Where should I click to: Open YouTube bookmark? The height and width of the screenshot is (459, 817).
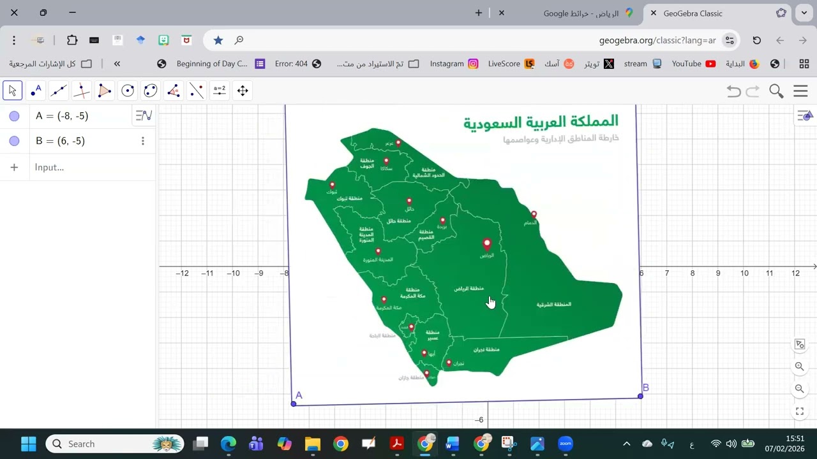pyautogui.click(x=693, y=64)
